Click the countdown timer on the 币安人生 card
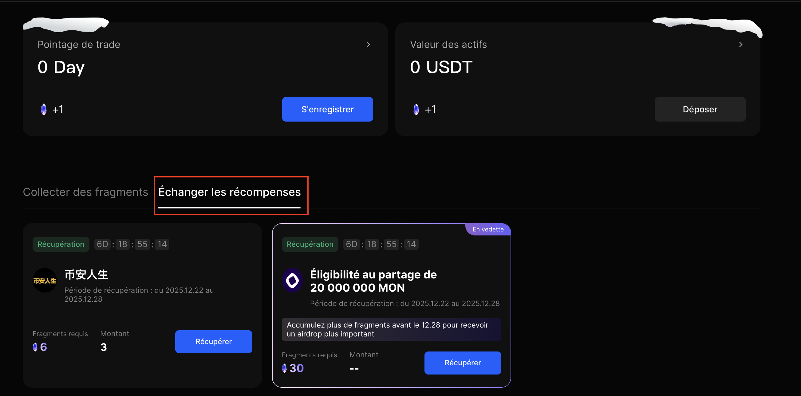 tap(132, 244)
